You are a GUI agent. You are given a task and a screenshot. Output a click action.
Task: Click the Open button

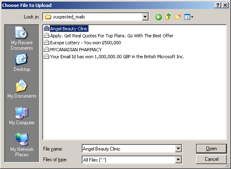pos(211,148)
